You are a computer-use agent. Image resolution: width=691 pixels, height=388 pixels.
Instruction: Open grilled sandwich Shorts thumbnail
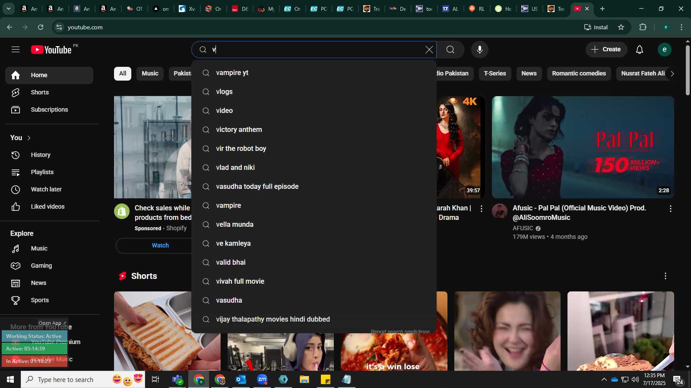click(167, 331)
